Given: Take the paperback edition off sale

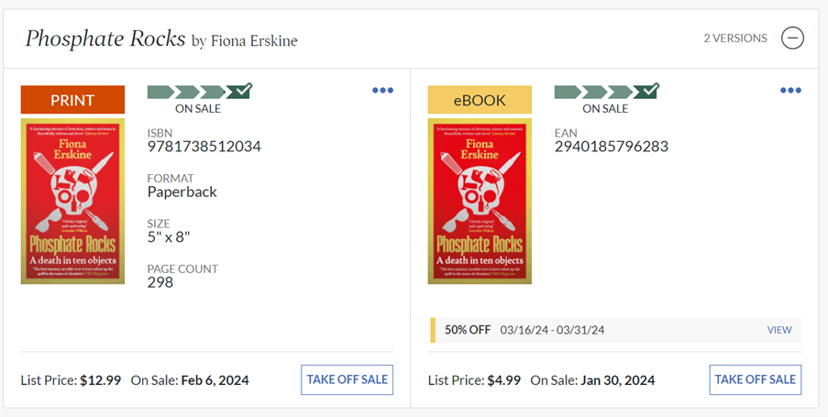Looking at the screenshot, I should coord(347,379).
